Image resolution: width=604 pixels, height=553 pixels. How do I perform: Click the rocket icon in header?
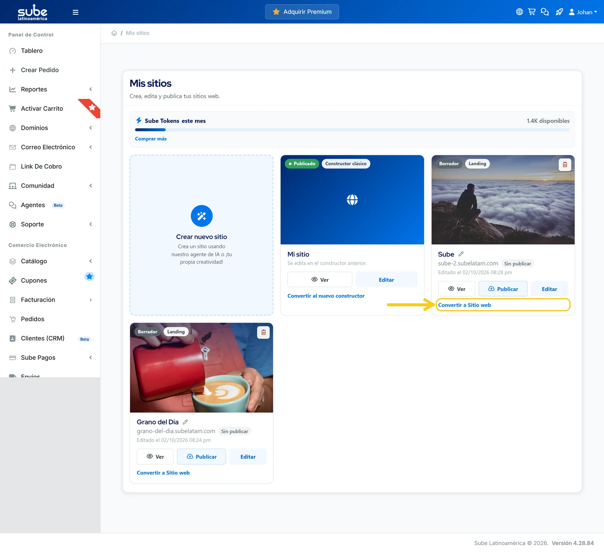(x=559, y=12)
